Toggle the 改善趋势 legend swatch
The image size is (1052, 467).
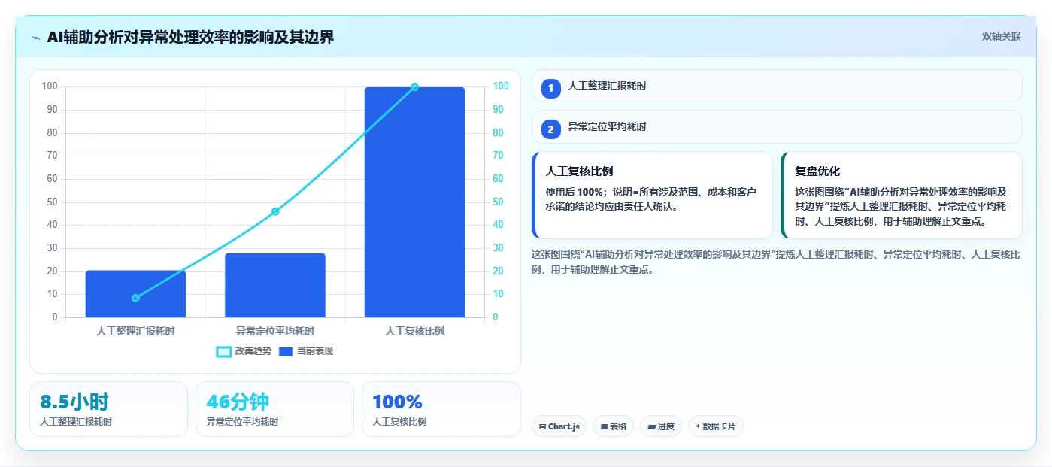223,351
